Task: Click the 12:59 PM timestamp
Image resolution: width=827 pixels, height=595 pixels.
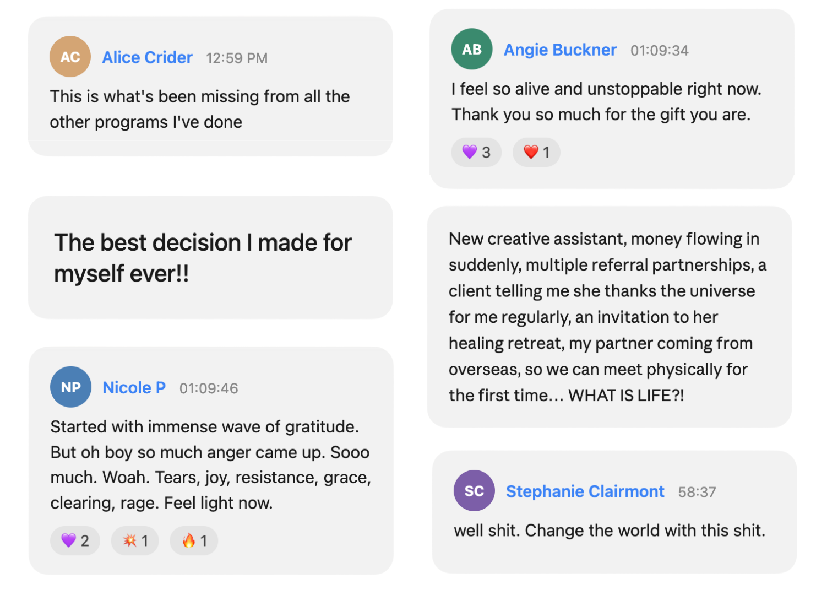Action: coord(237,58)
